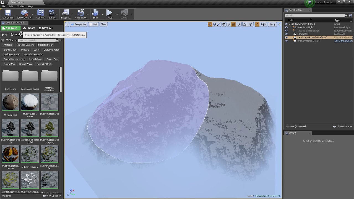Select the rotate gizmo mode icon
This screenshot has height=199, width=354.
[214, 24]
